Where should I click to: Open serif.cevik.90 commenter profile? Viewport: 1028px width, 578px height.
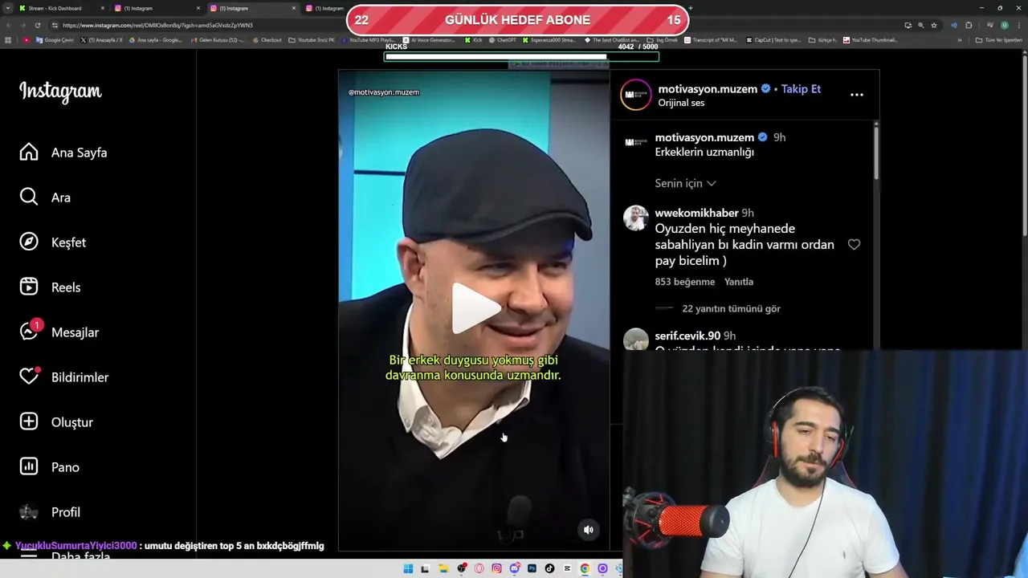pyautogui.click(x=687, y=336)
